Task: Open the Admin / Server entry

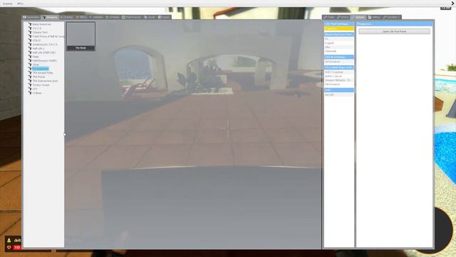Action: (x=339, y=76)
